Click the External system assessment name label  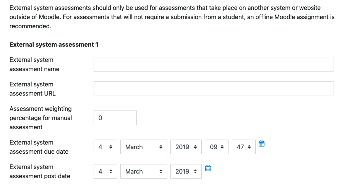point(34,64)
